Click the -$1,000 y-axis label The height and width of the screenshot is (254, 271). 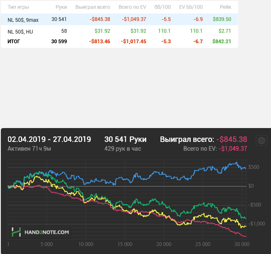click(x=257, y=224)
